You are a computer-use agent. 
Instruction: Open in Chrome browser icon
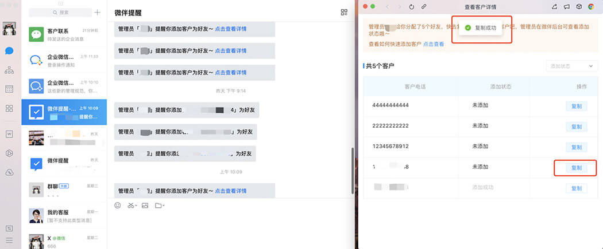(590, 7)
